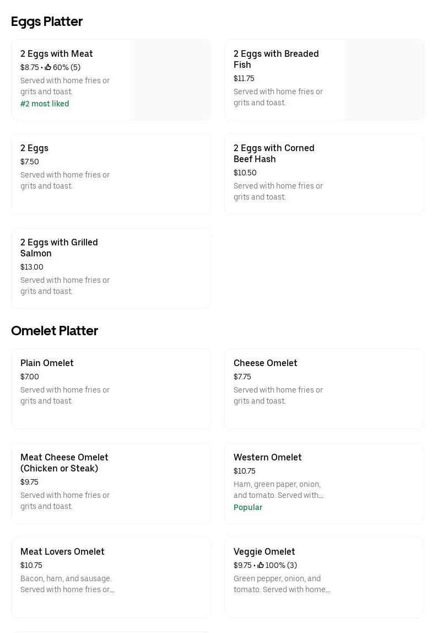
Task: Select 2 Eggs with Corned Beef Hash
Action: tap(274, 153)
